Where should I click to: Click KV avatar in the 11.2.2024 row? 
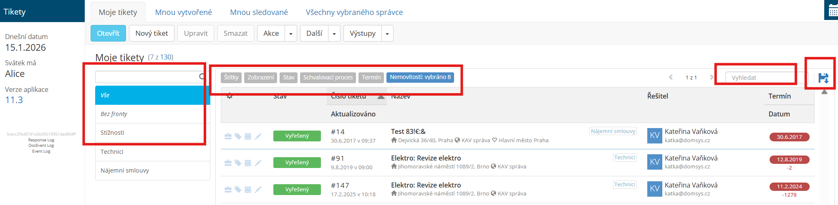(655, 189)
